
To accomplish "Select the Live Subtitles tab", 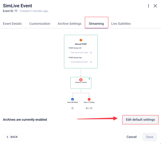I will click(121, 24).
